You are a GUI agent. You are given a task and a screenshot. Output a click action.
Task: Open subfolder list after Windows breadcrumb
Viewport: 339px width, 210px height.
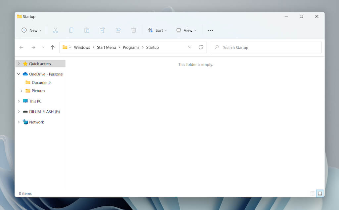click(x=93, y=47)
